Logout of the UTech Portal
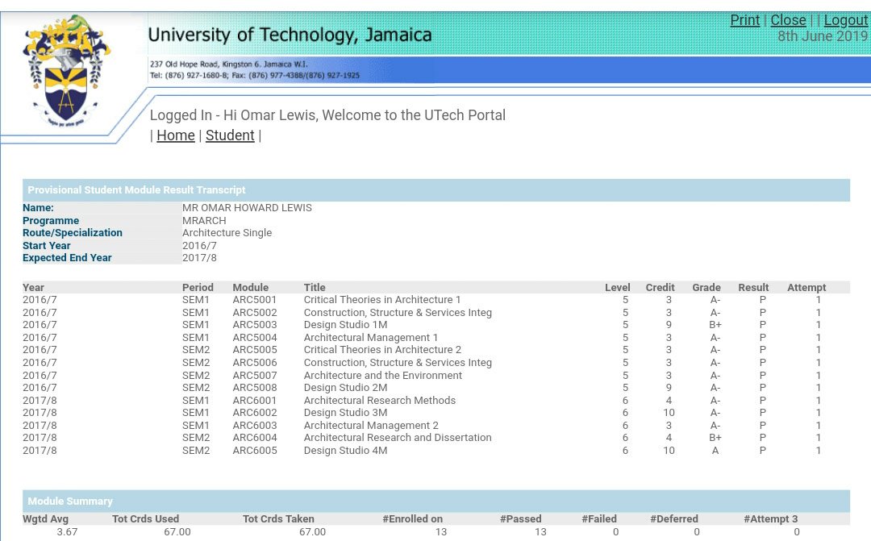 click(x=845, y=19)
